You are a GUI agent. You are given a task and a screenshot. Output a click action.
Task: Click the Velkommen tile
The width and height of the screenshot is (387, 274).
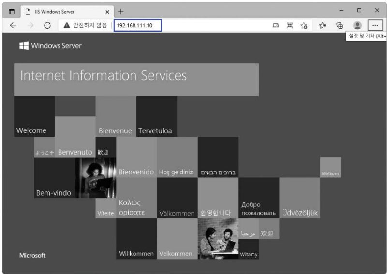click(x=177, y=239)
